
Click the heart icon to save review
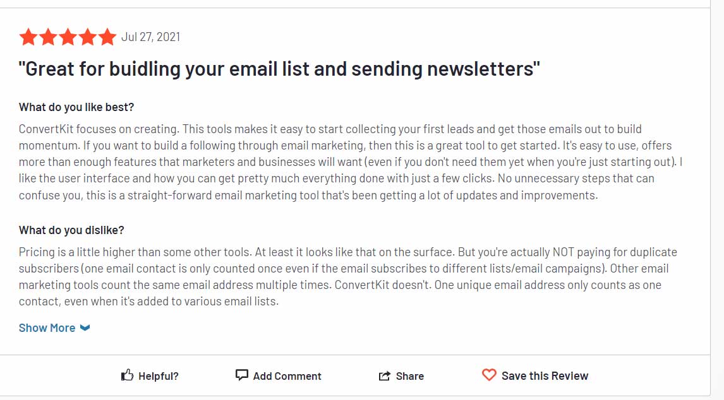(x=489, y=375)
